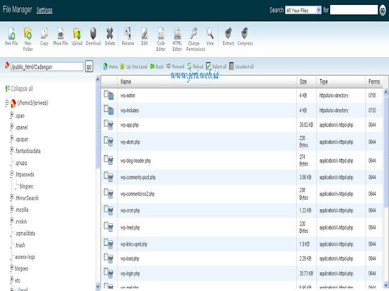
Task: Tick checkbox for wp-feed.php
Action: (x=106, y=226)
